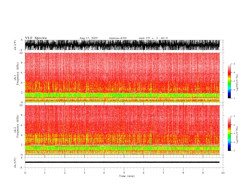Click inside the ch.1 frequency spectrogram
The width and height of the screenshot is (251, 194).
(x=122, y=77)
